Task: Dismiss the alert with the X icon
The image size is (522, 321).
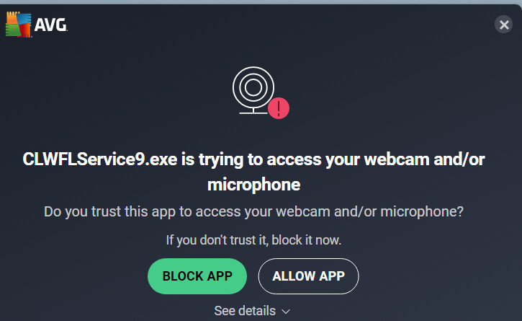Action: click(x=504, y=25)
